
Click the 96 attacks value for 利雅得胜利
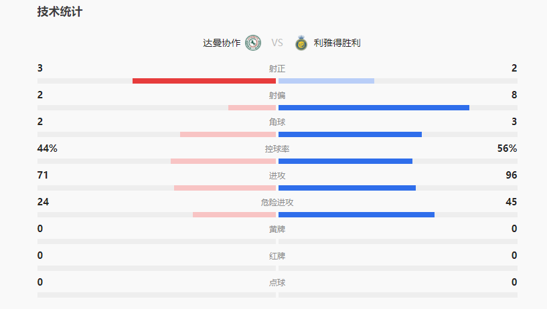tap(512, 175)
